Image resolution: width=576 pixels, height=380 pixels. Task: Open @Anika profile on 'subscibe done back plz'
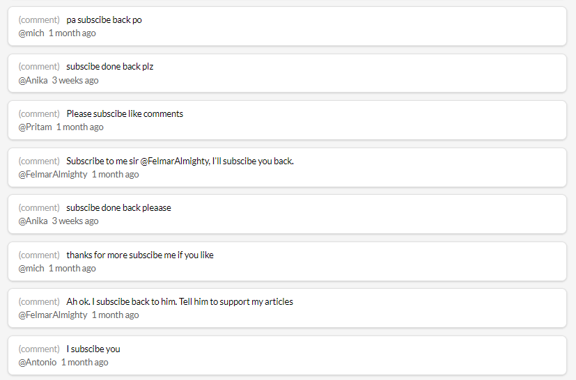tap(33, 80)
